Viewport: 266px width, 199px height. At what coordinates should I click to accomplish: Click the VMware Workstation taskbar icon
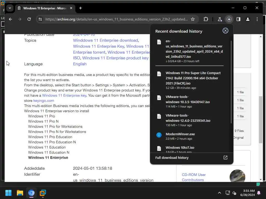[x=43, y=193]
